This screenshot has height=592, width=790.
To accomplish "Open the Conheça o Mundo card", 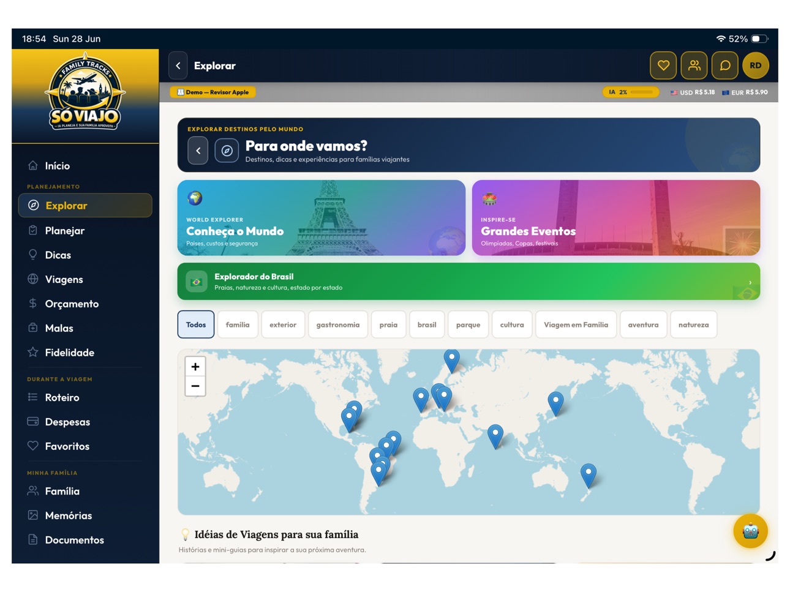I will (x=322, y=218).
